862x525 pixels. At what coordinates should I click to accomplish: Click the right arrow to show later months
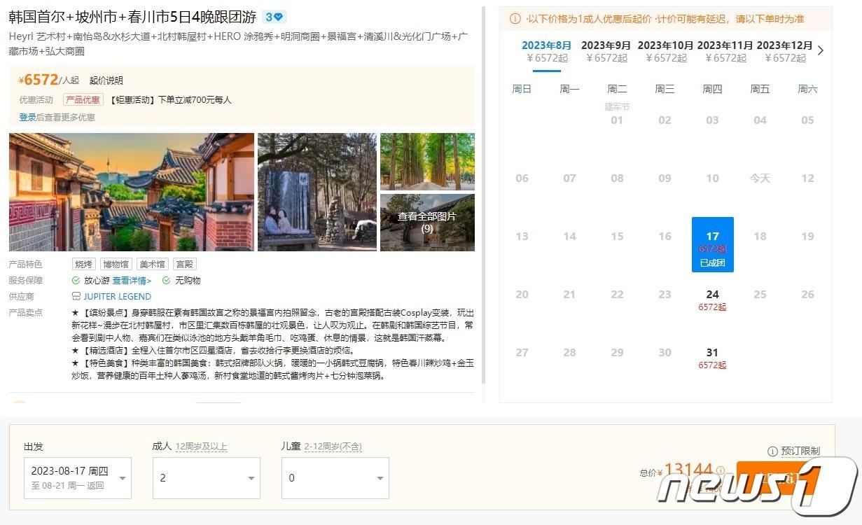821,50
